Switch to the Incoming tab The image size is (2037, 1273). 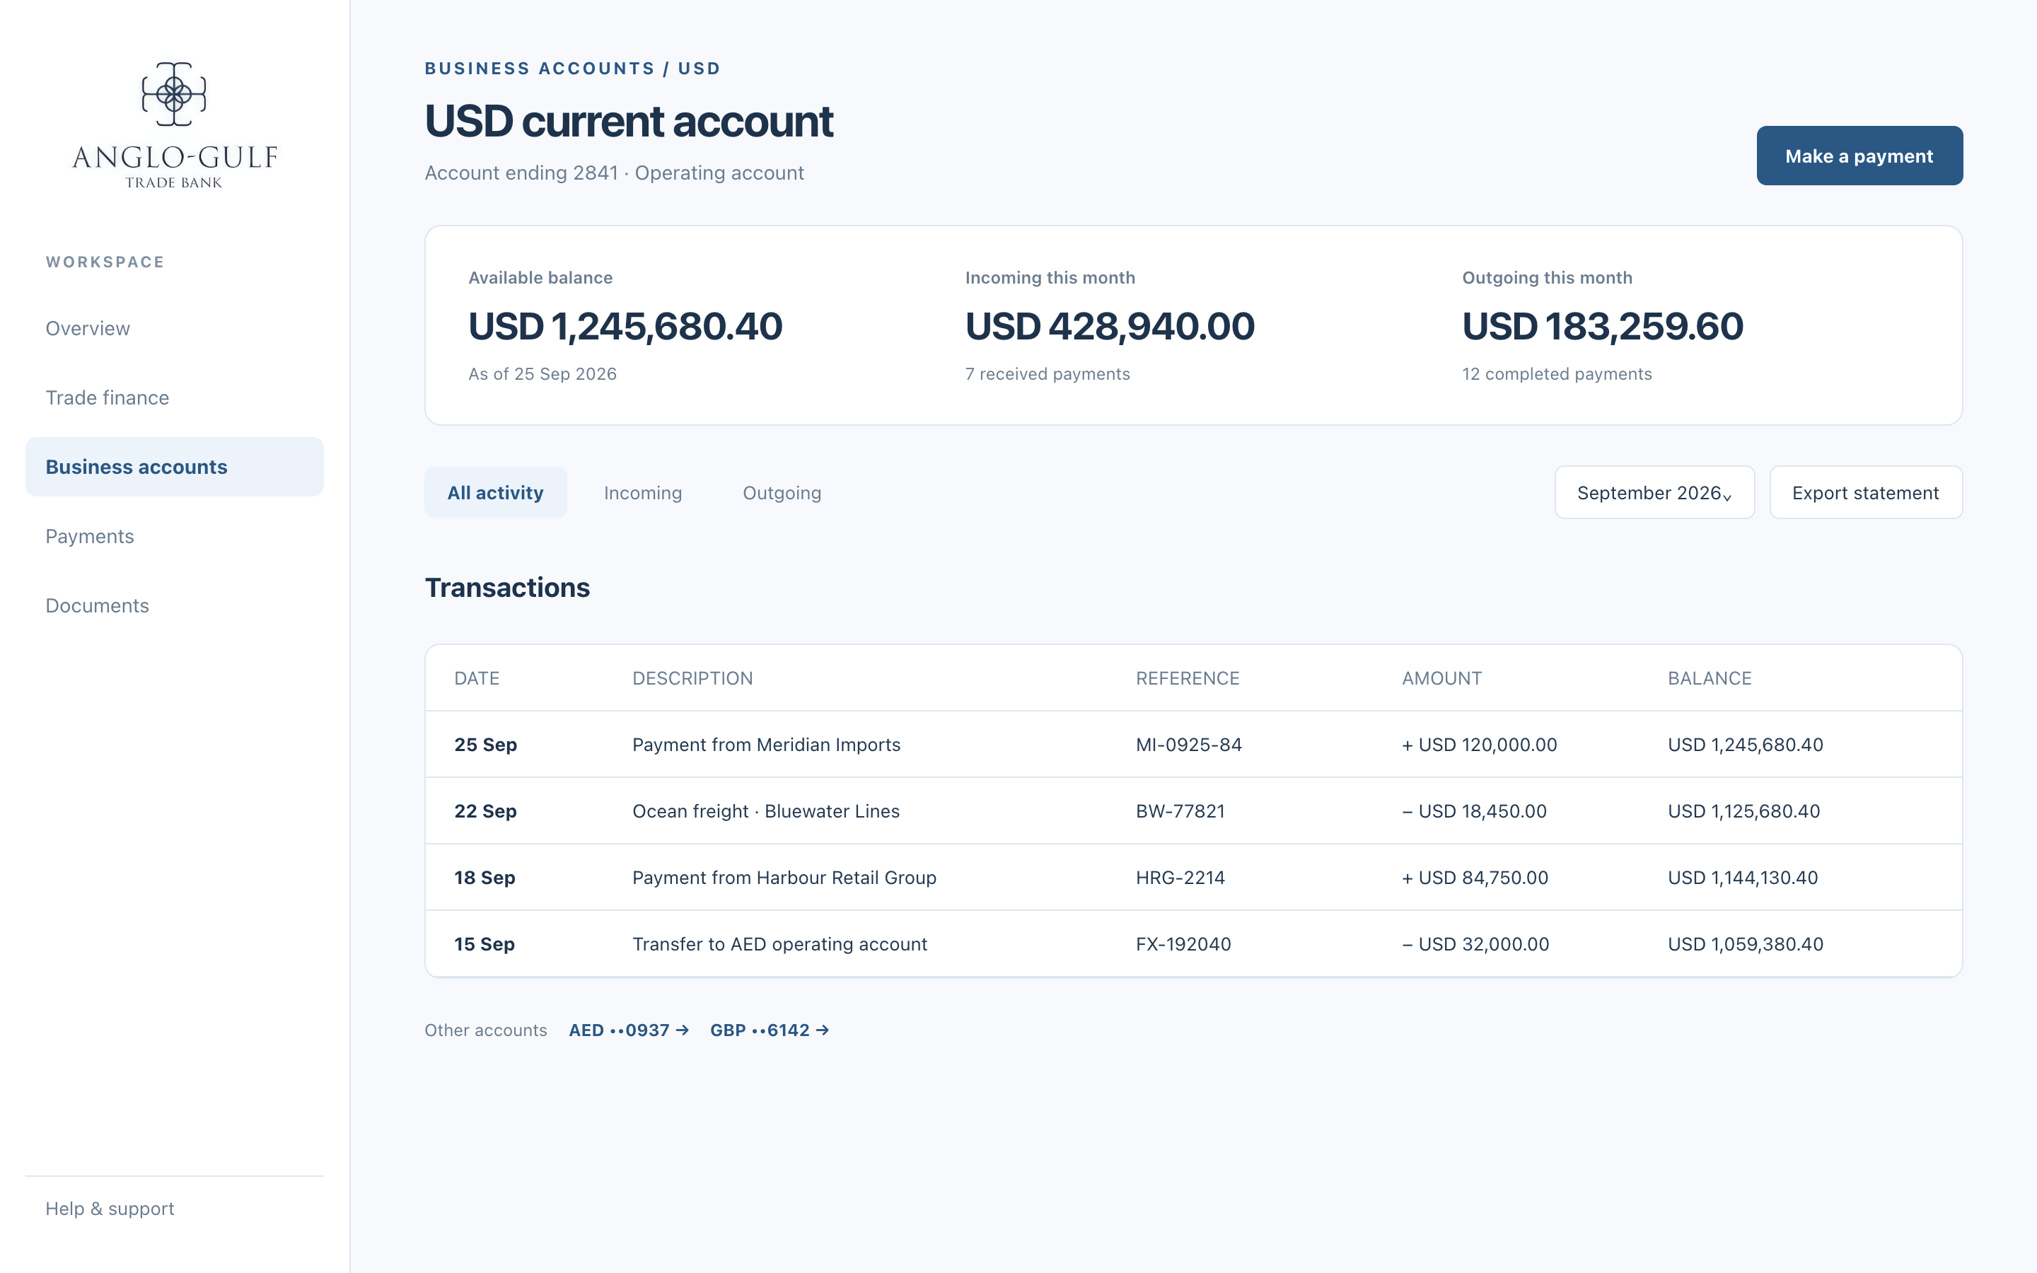click(643, 492)
